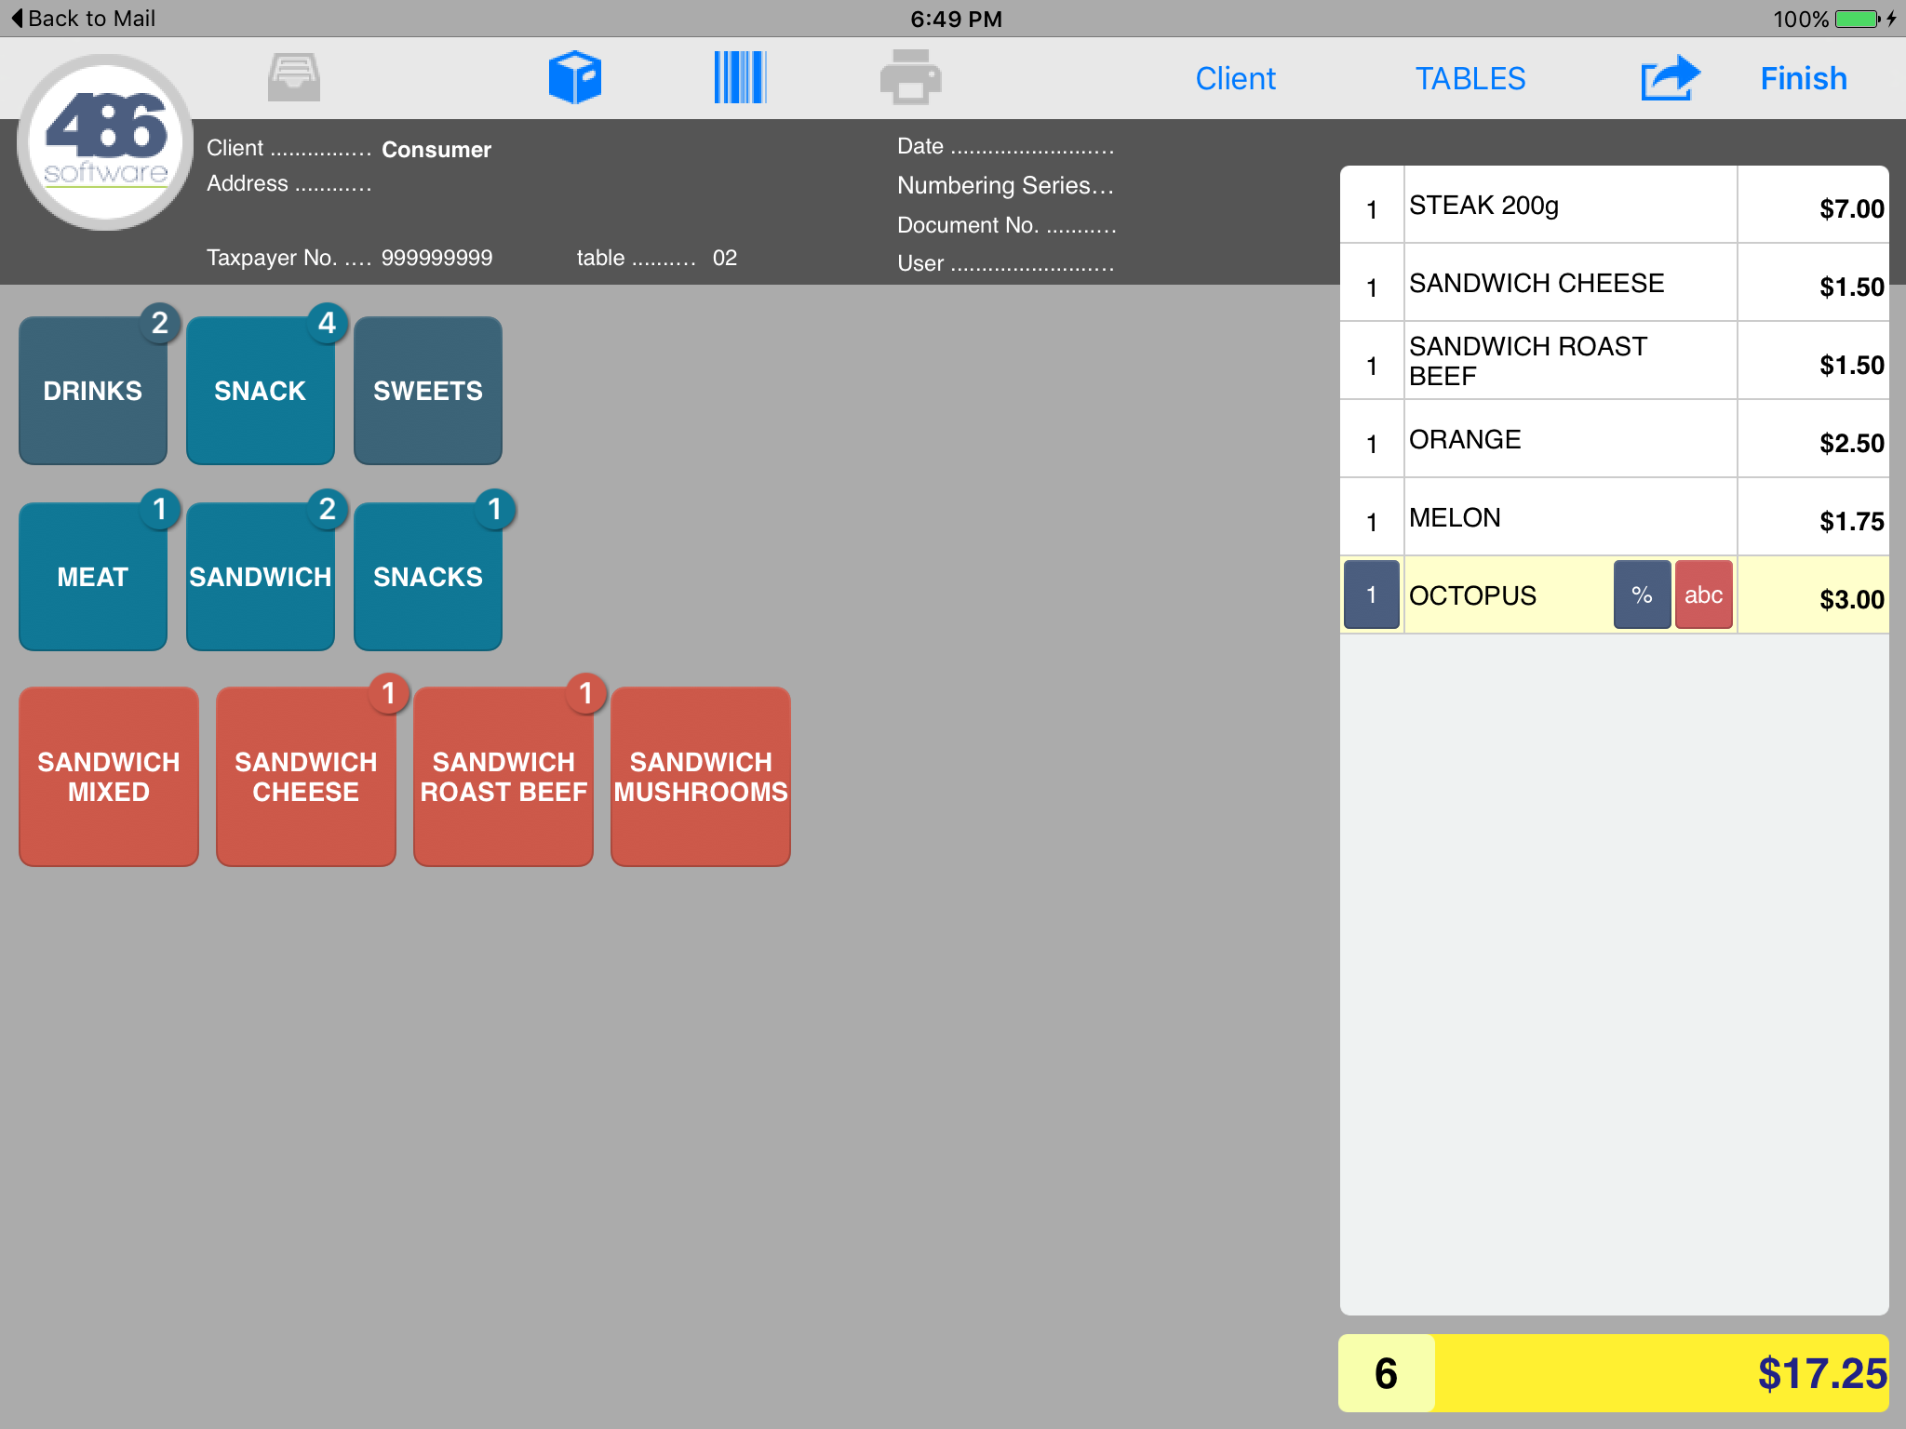Open the document archive drawer icon

(x=292, y=77)
